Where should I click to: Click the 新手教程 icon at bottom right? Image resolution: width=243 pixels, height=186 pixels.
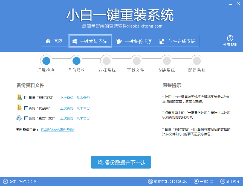coord(222,181)
